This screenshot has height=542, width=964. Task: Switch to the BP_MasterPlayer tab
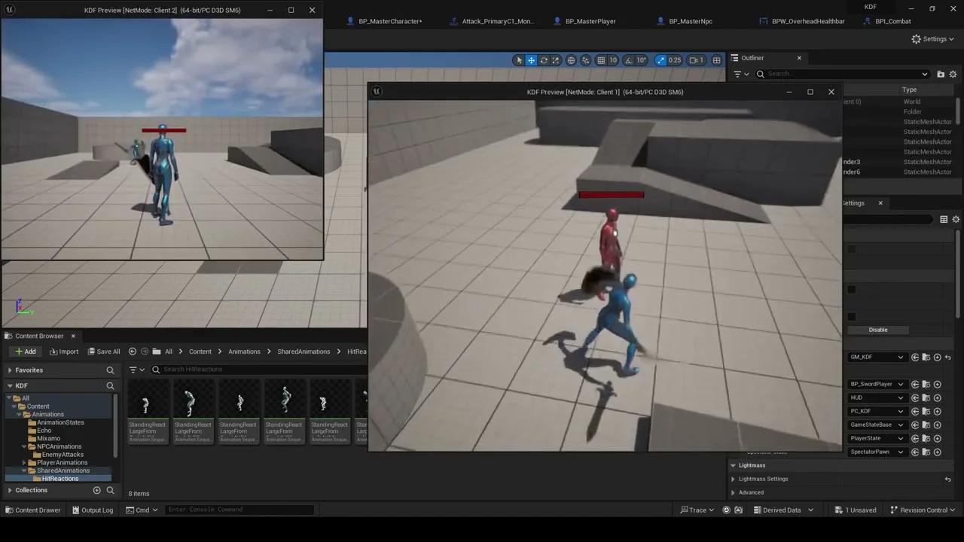pyautogui.click(x=590, y=20)
